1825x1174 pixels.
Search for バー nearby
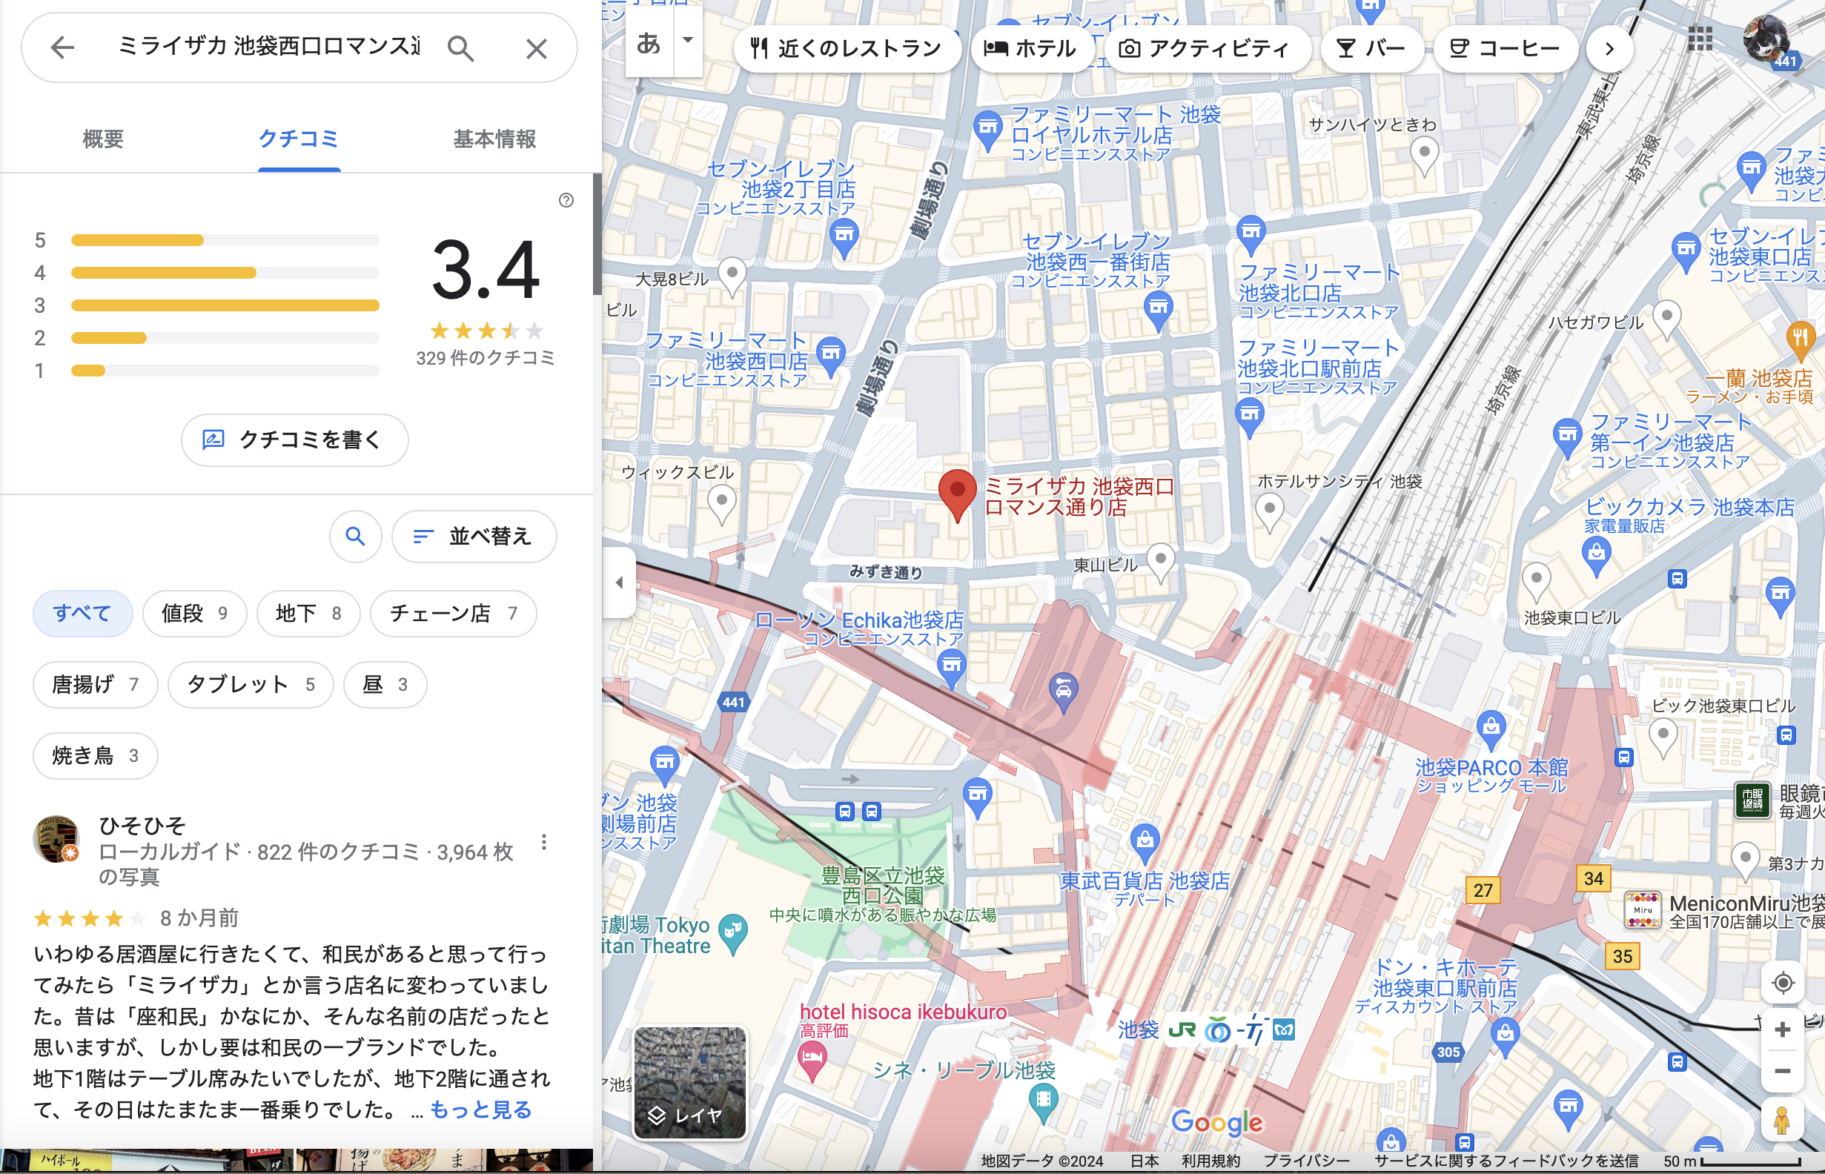tap(1371, 49)
